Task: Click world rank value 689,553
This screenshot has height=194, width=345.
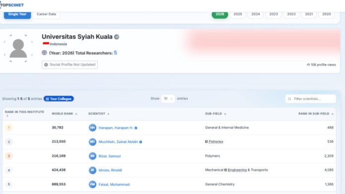Action: pos(58,184)
